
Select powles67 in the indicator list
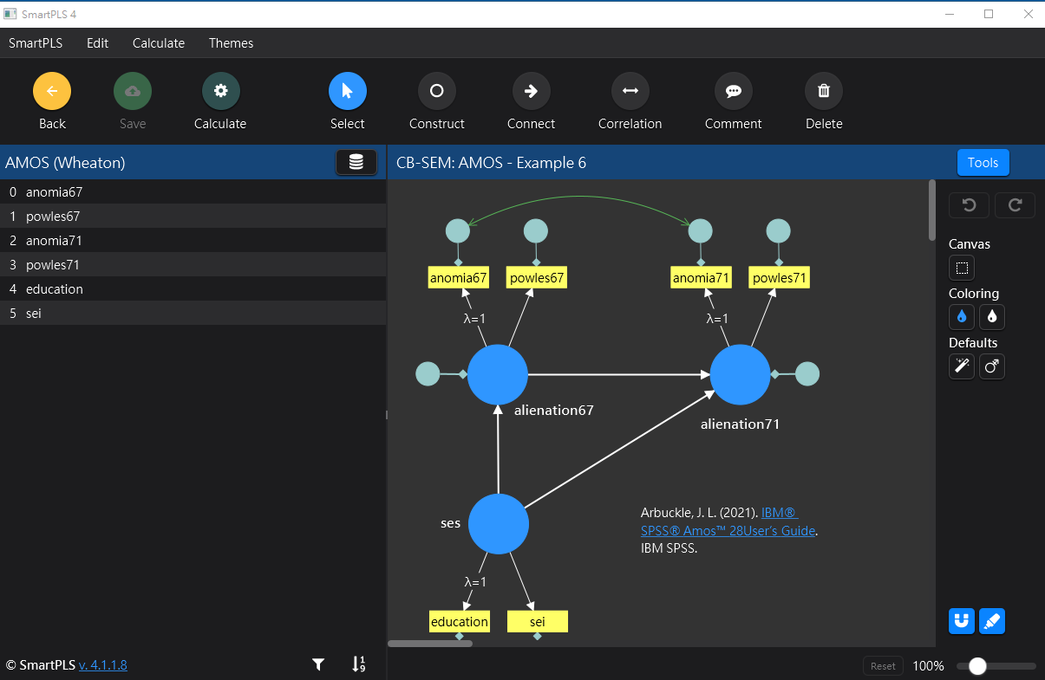pos(193,217)
